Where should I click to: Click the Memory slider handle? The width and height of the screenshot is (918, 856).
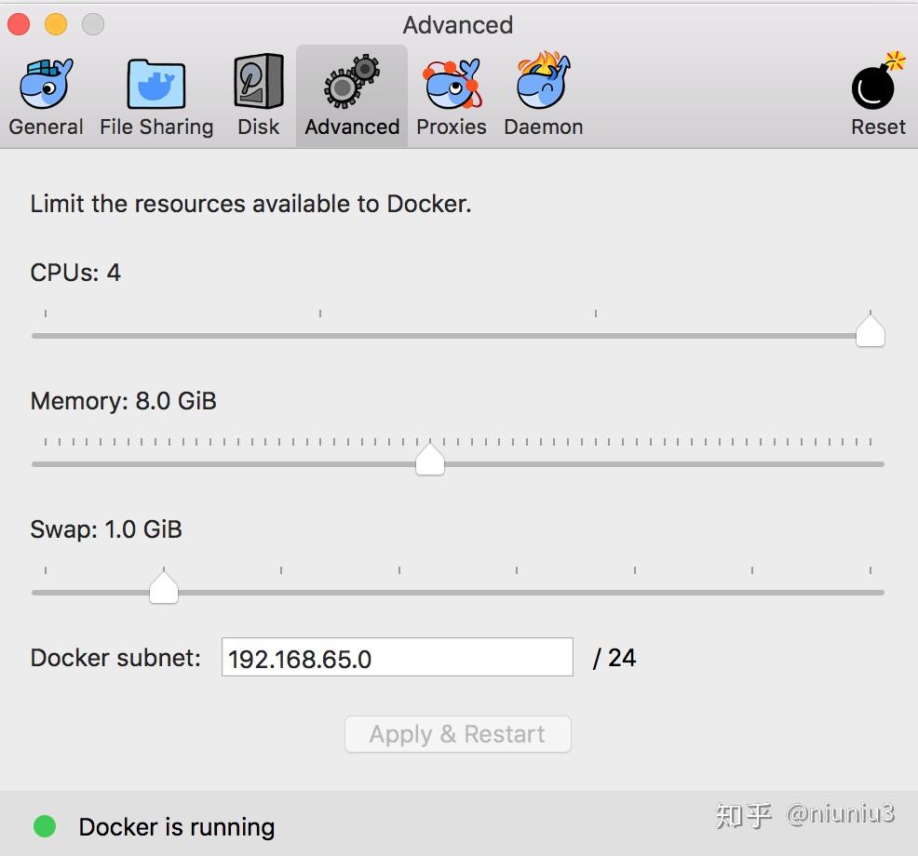tap(429, 458)
